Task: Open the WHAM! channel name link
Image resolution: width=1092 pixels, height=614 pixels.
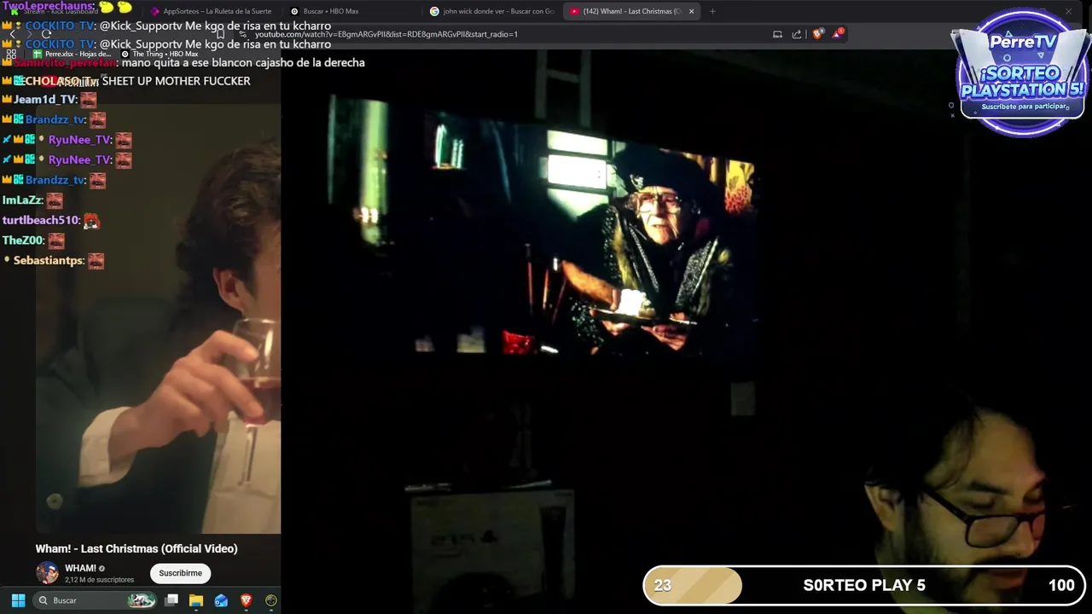Action: [81, 568]
